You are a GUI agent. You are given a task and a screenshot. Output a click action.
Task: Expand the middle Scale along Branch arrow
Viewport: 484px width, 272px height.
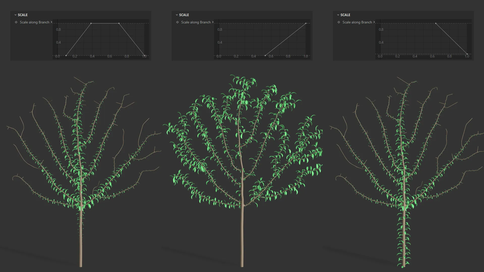point(213,22)
